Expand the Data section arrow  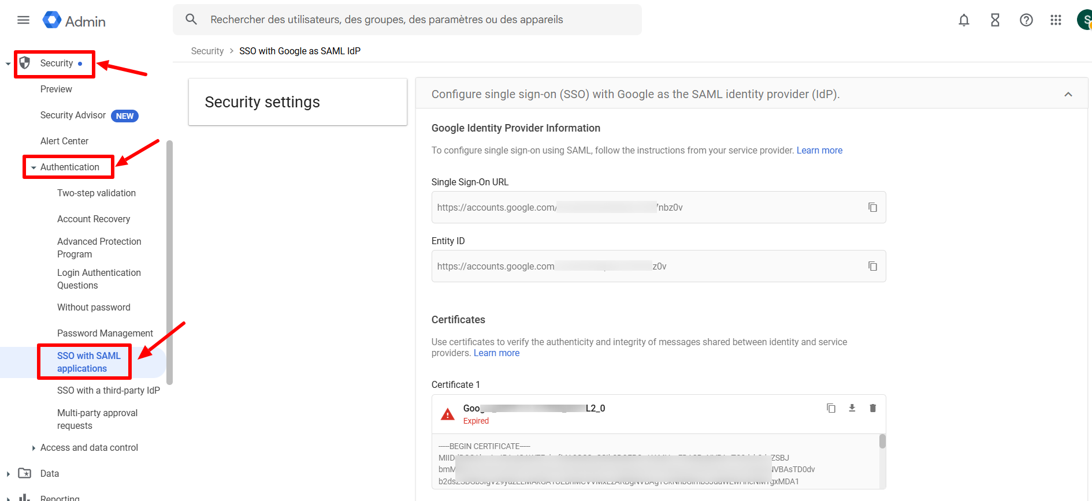click(x=8, y=474)
